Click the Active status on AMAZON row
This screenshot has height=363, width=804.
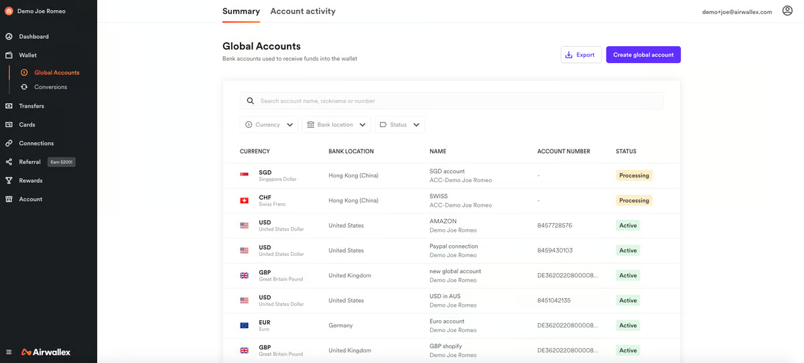pyautogui.click(x=628, y=226)
